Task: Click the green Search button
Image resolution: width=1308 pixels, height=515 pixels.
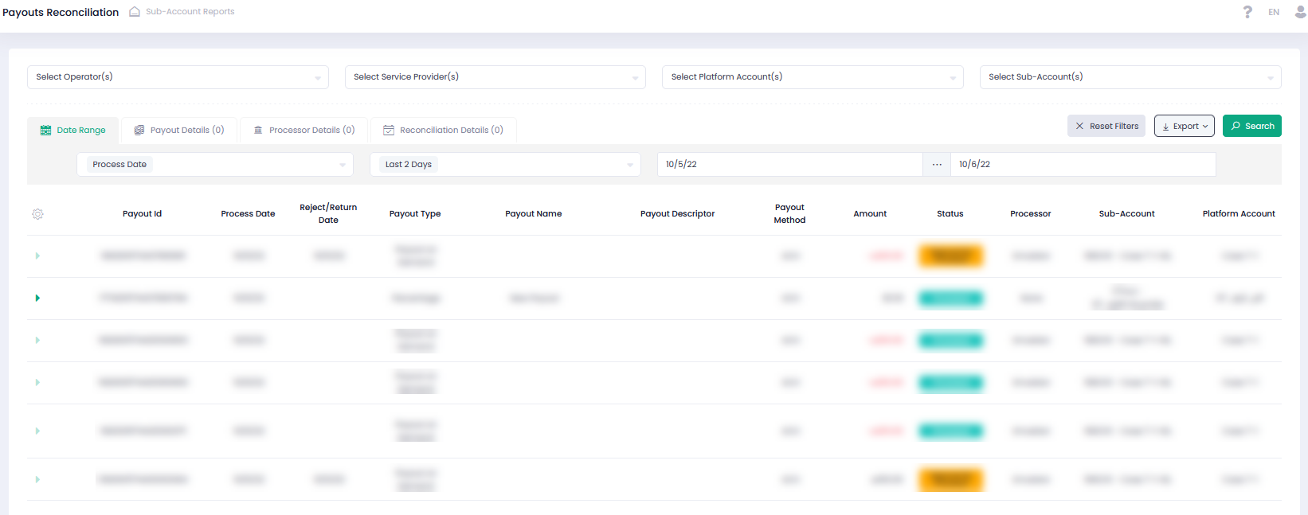Action: [x=1251, y=126]
